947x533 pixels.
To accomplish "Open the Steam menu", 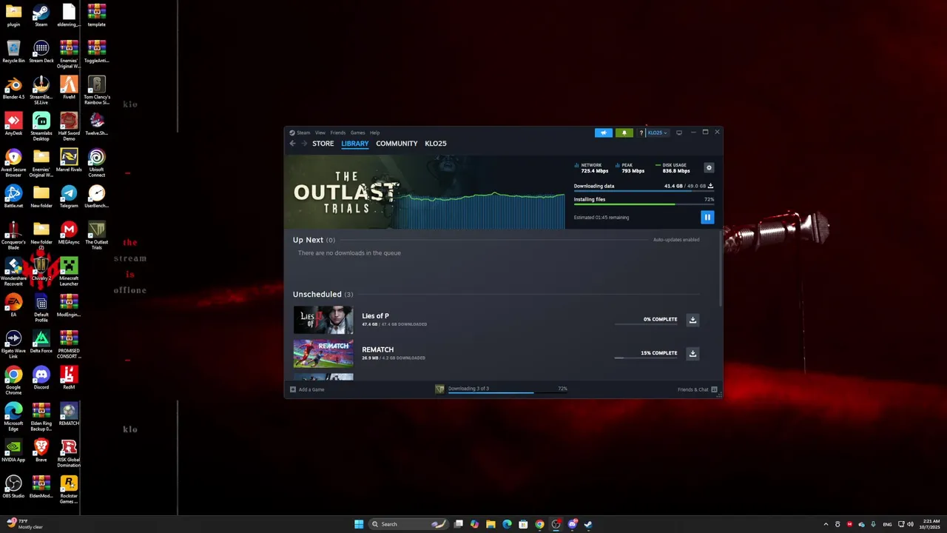I will (303, 133).
